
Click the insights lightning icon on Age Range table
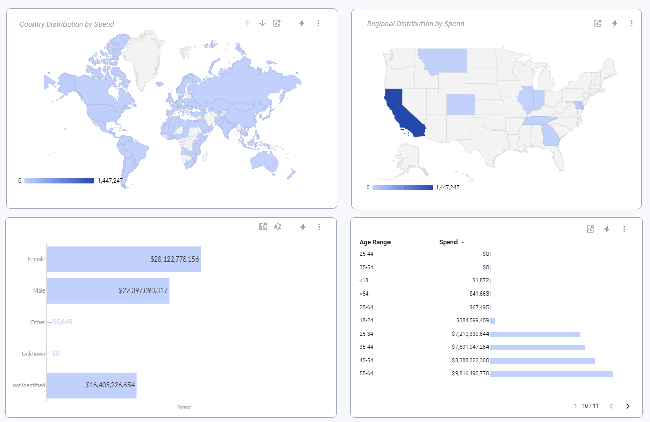click(x=607, y=229)
